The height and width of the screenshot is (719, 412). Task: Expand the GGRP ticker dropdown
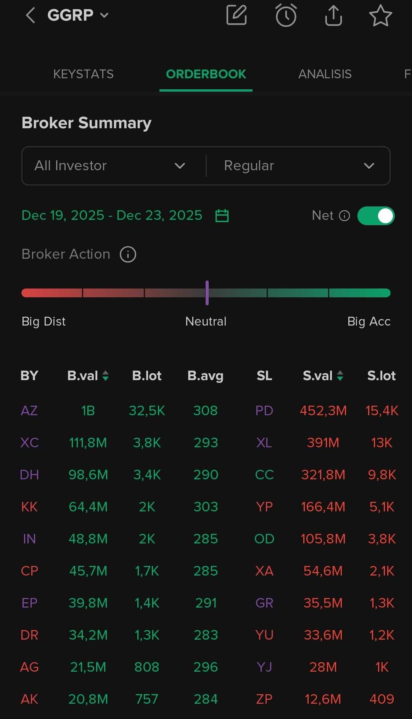click(104, 15)
